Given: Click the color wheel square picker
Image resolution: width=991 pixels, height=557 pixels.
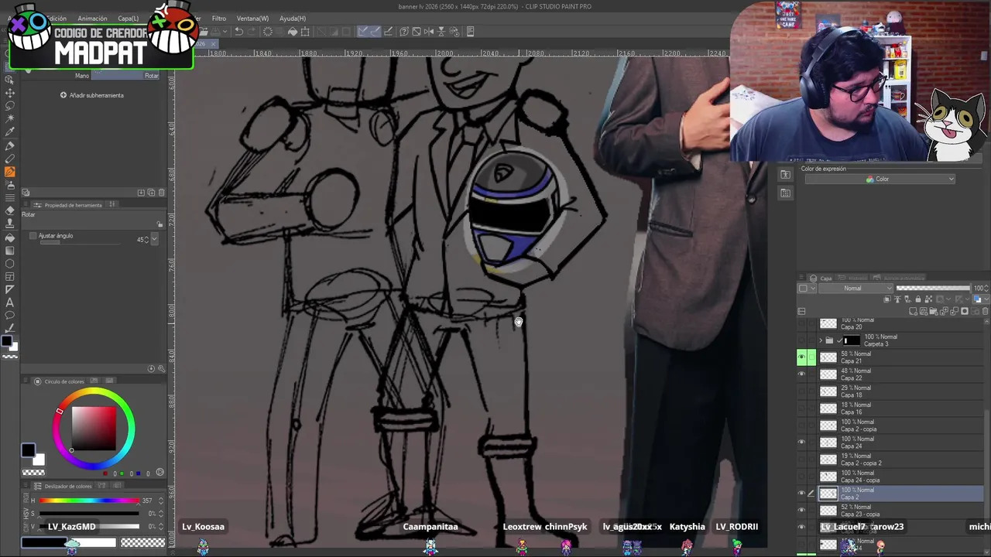Looking at the screenshot, I should coord(94,428).
